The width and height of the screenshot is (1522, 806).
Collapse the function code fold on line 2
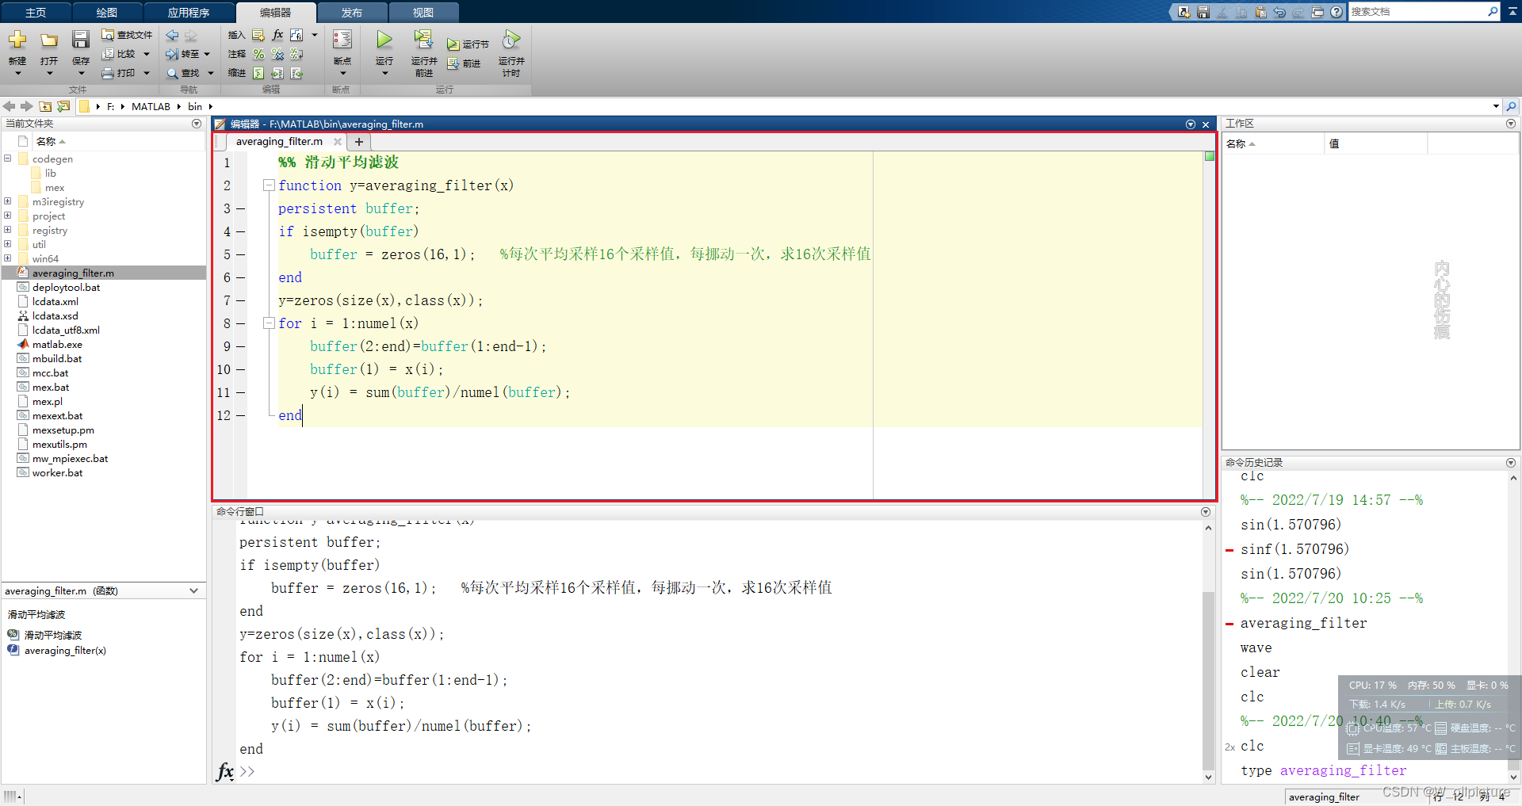click(x=269, y=185)
